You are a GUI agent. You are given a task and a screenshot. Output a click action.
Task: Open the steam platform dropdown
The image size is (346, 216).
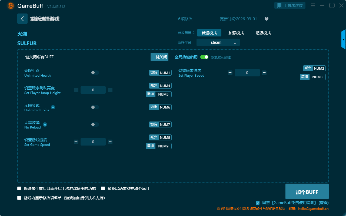click(218, 42)
